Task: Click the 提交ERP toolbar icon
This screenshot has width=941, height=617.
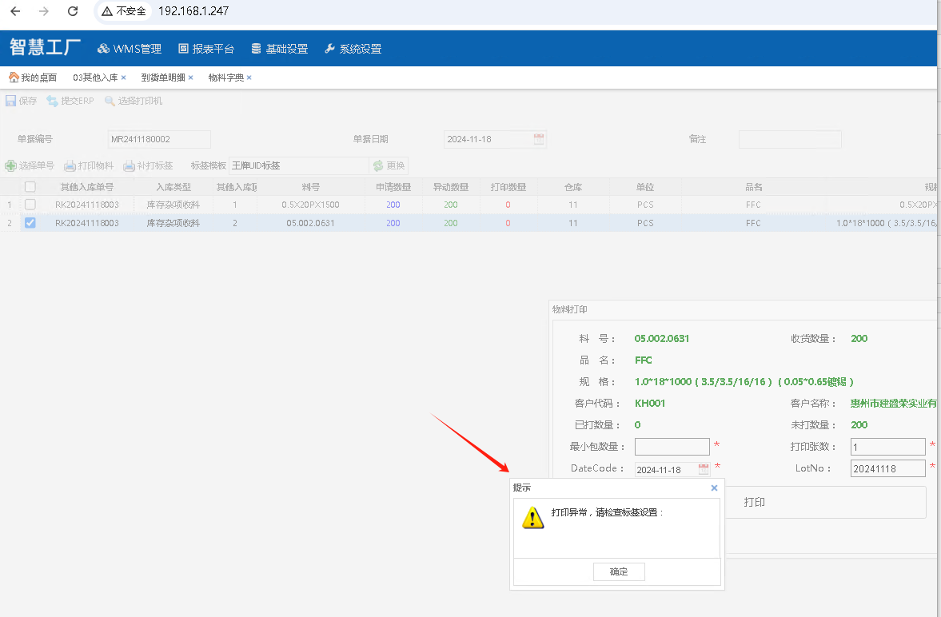Action: pyautogui.click(x=53, y=102)
